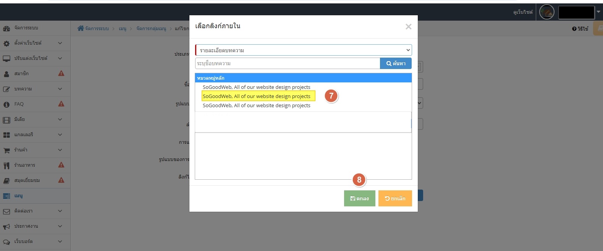The width and height of the screenshot is (603, 251).
Task: Click the gear icon for ตั้งค่าเว็บไซต์
Action: coord(6,43)
